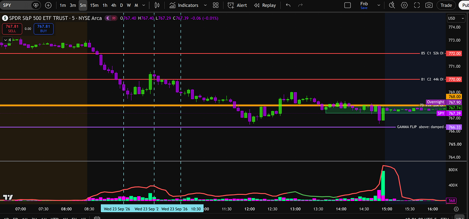Open the candlestick chart type selector
This screenshot has width=469, height=219.
tap(157, 5)
